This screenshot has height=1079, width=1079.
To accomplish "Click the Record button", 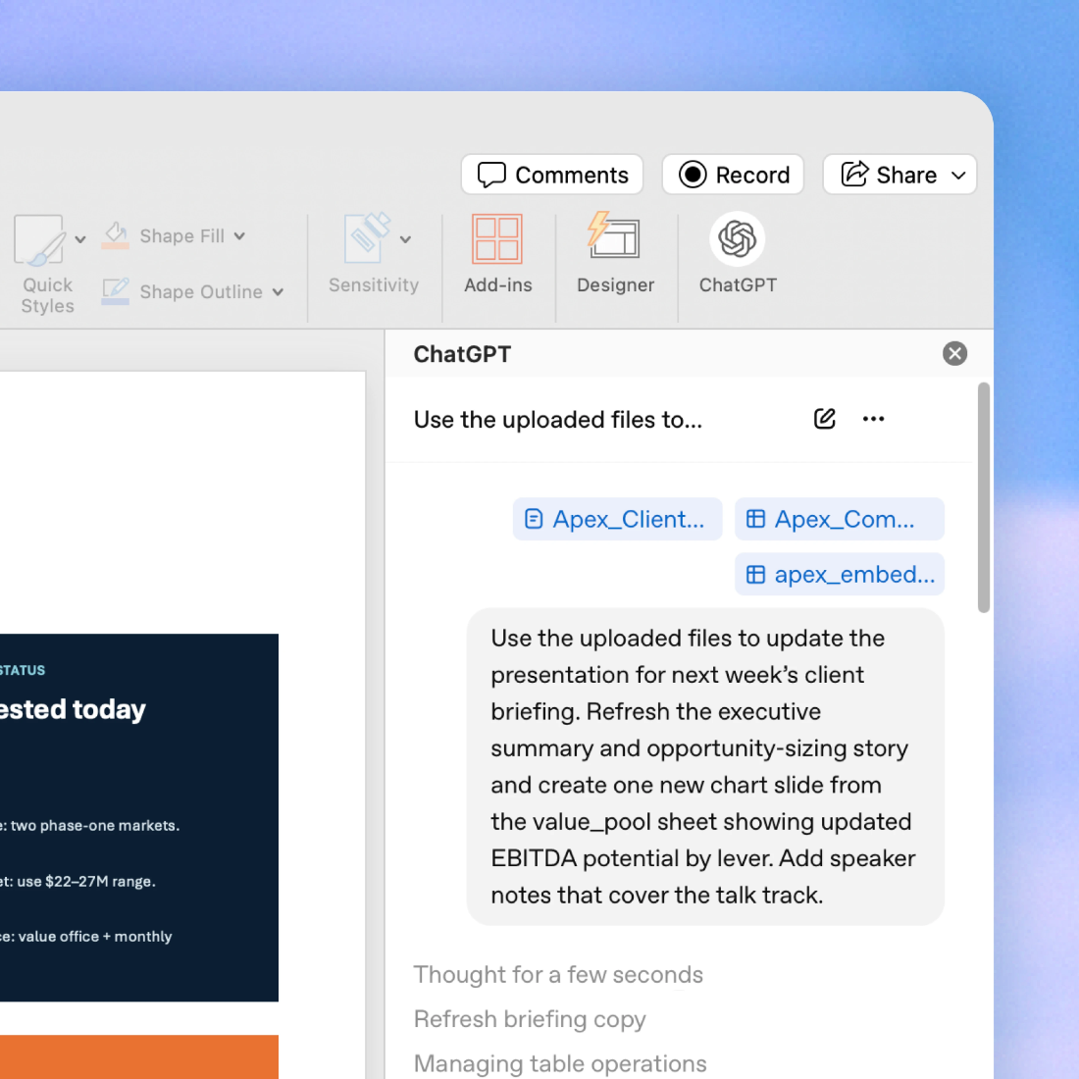I will [733, 175].
